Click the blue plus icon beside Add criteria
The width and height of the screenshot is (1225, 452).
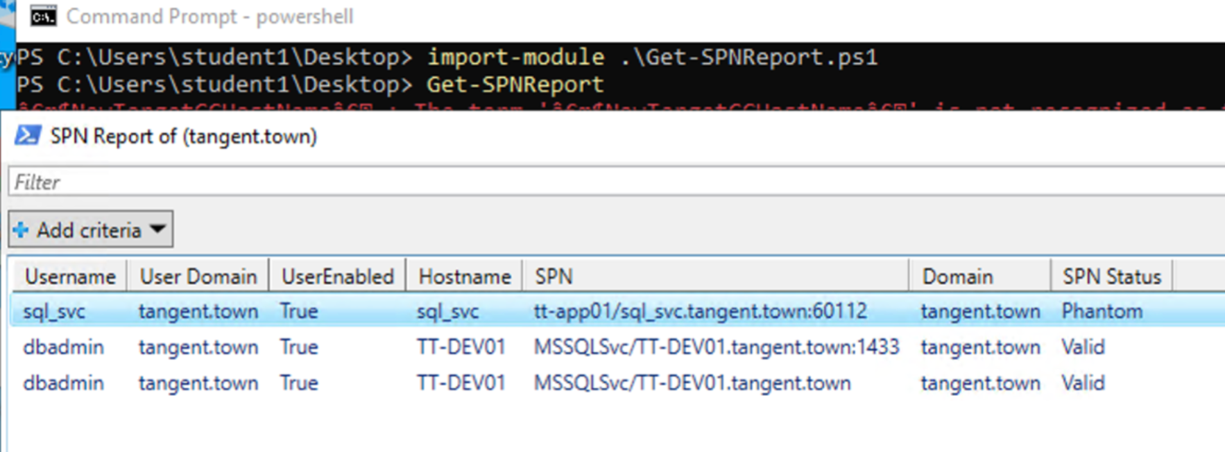[x=21, y=229]
